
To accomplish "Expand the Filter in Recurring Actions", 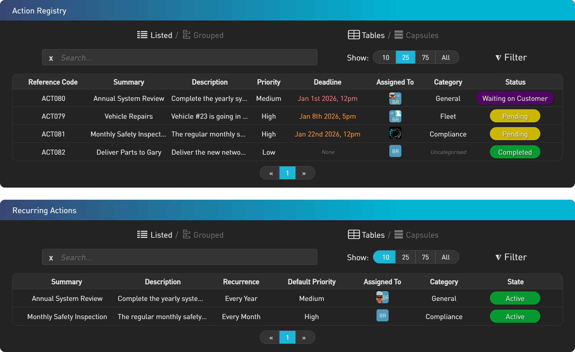I will point(511,257).
